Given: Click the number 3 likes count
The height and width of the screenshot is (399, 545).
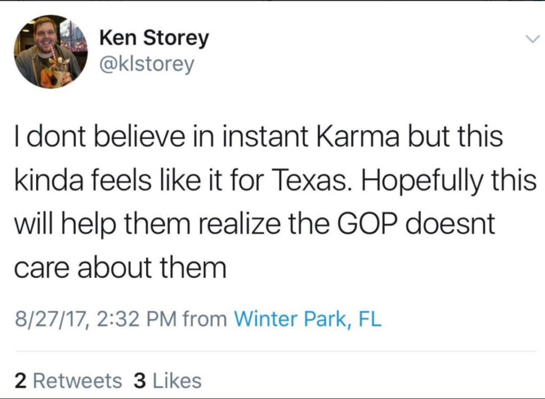Looking at the screenshot, I should [140, 381].
